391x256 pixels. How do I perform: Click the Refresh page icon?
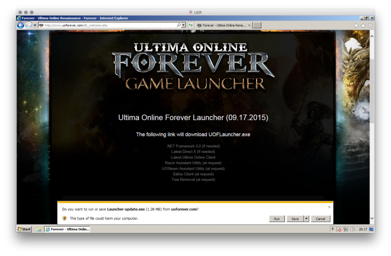(191, 25)
